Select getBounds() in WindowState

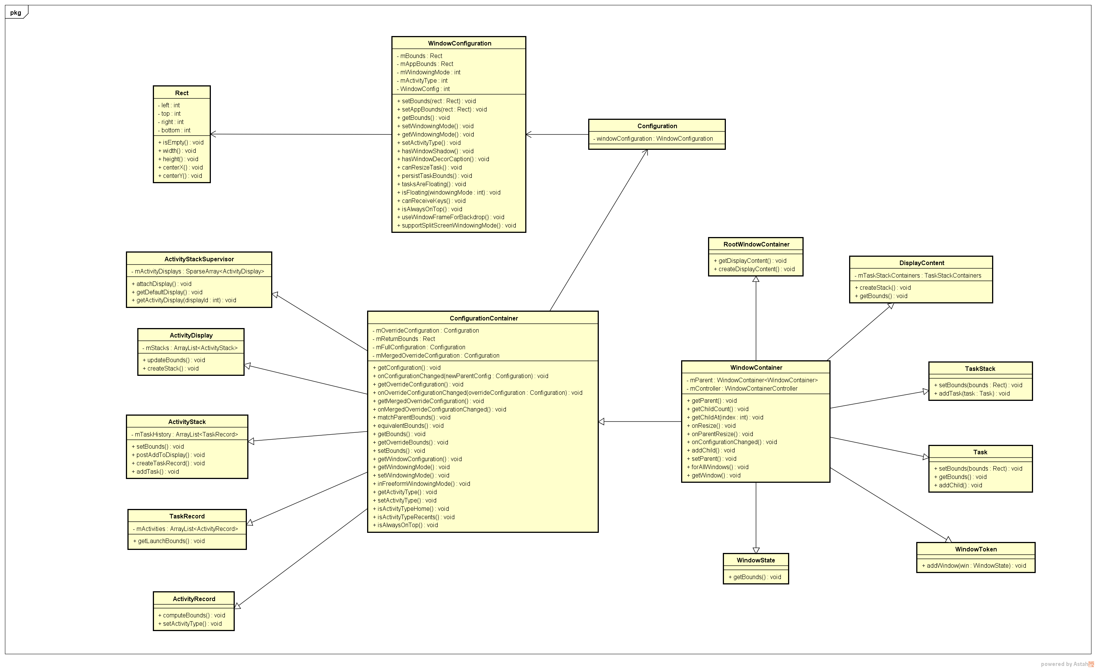(754, 577)
